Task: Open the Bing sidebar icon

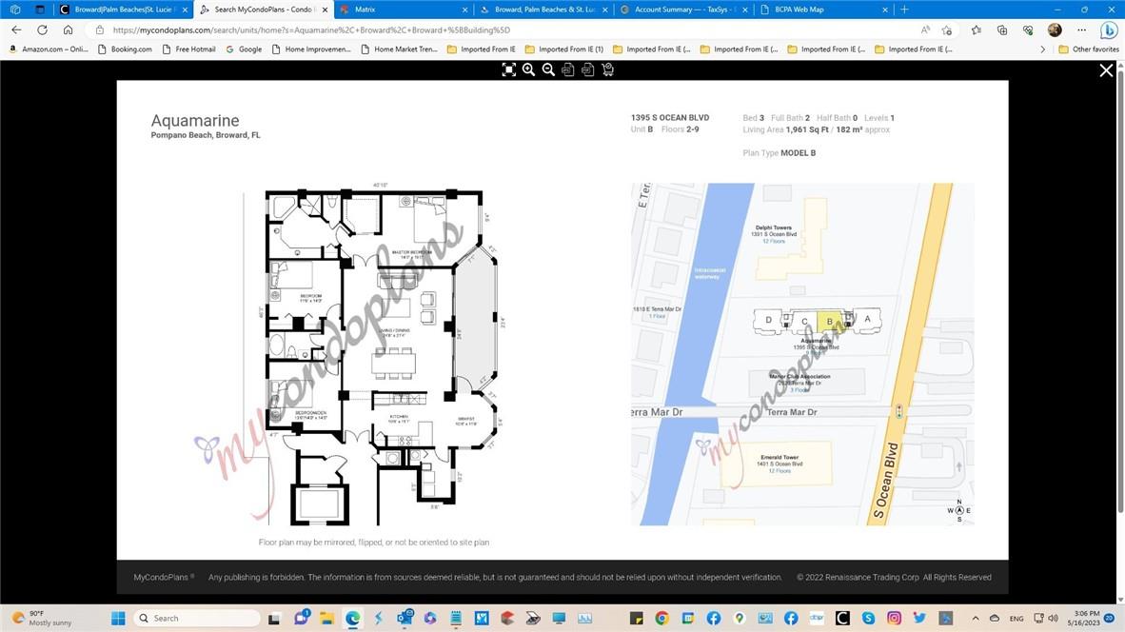Action: coord(1109,30)
